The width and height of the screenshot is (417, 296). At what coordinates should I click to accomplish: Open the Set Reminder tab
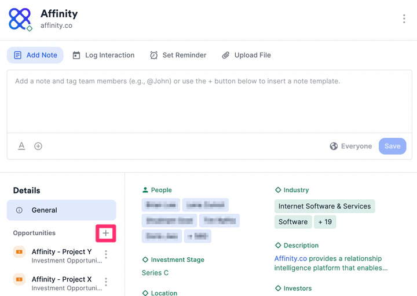point(178,55)
